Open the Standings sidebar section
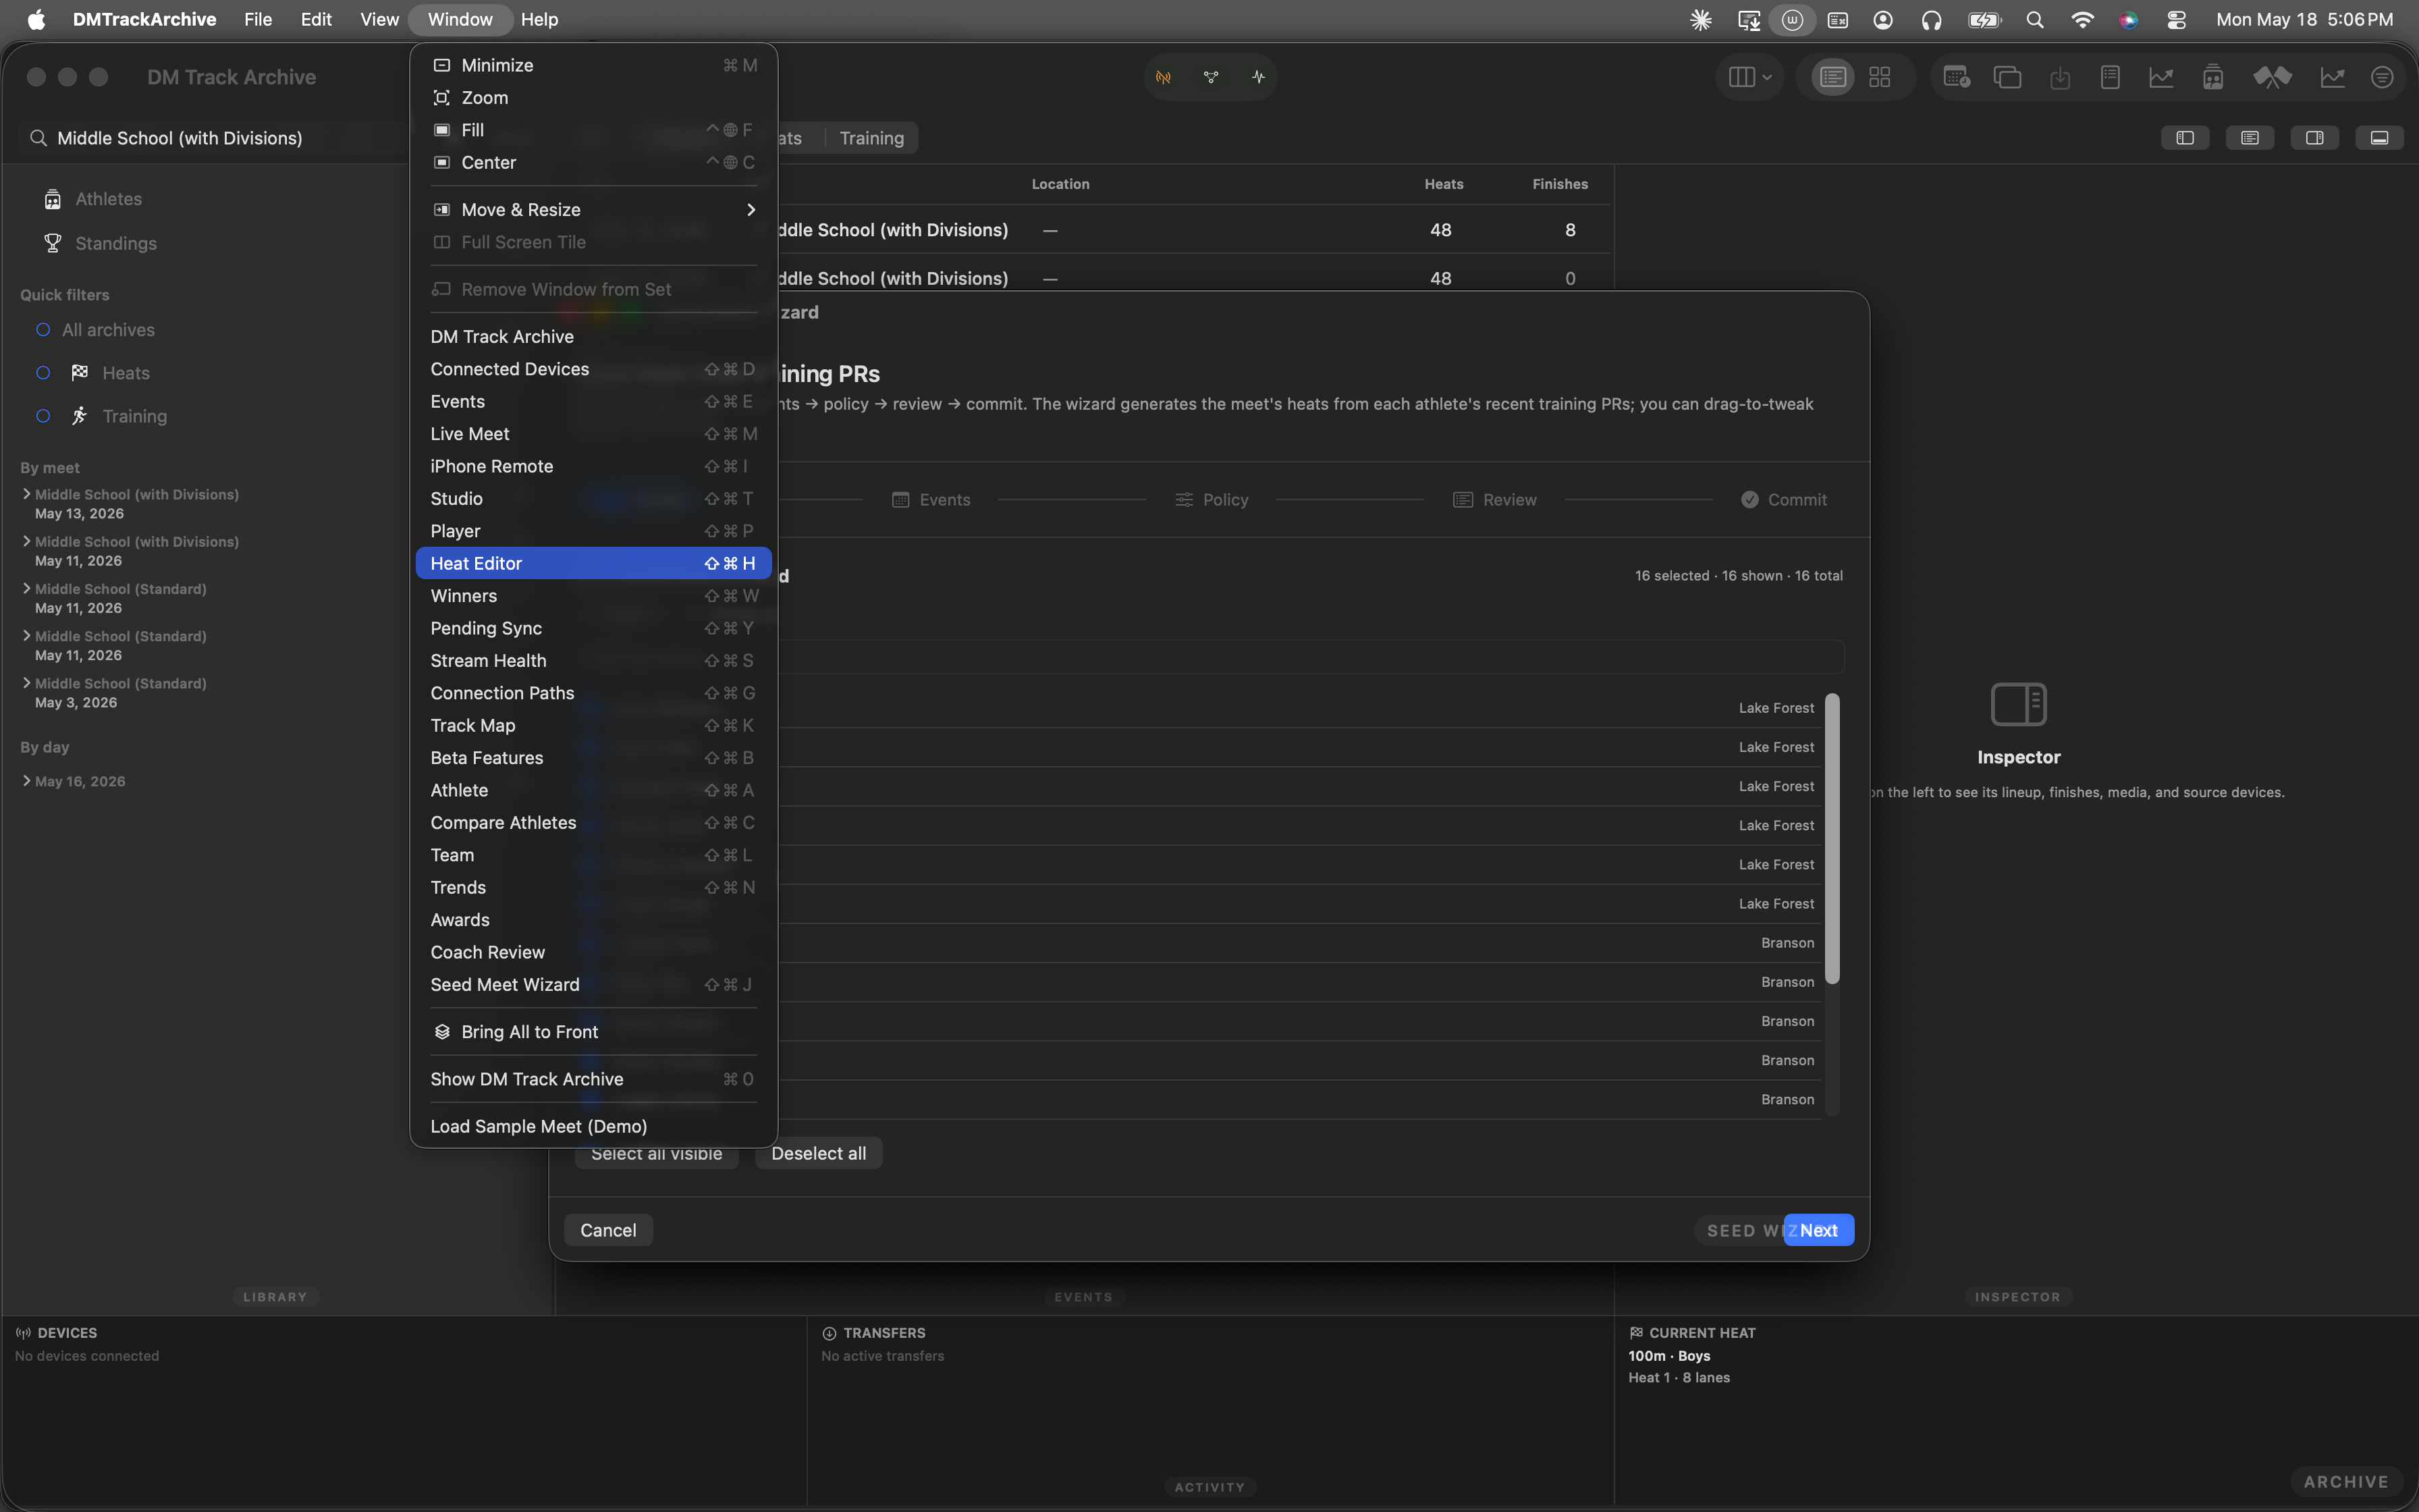The width and height of the screenshot is (2419, 1512). (x=116, y=243)
